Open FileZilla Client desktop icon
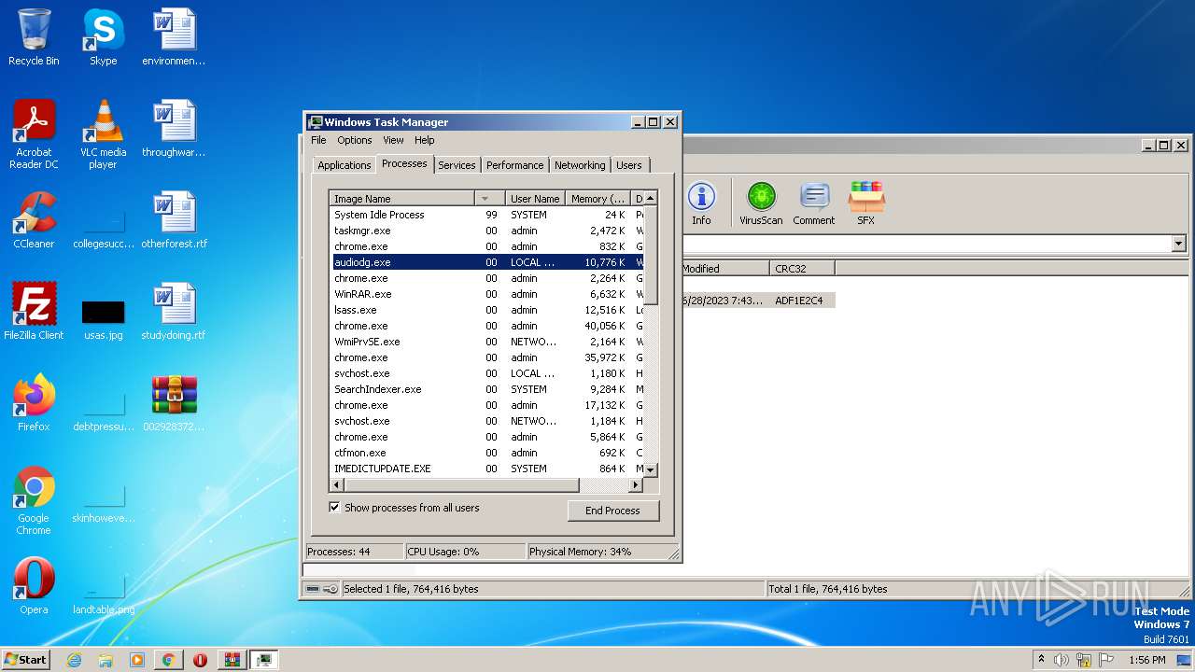The height and width of the screenshot is (672, 1195). [34, 312]
